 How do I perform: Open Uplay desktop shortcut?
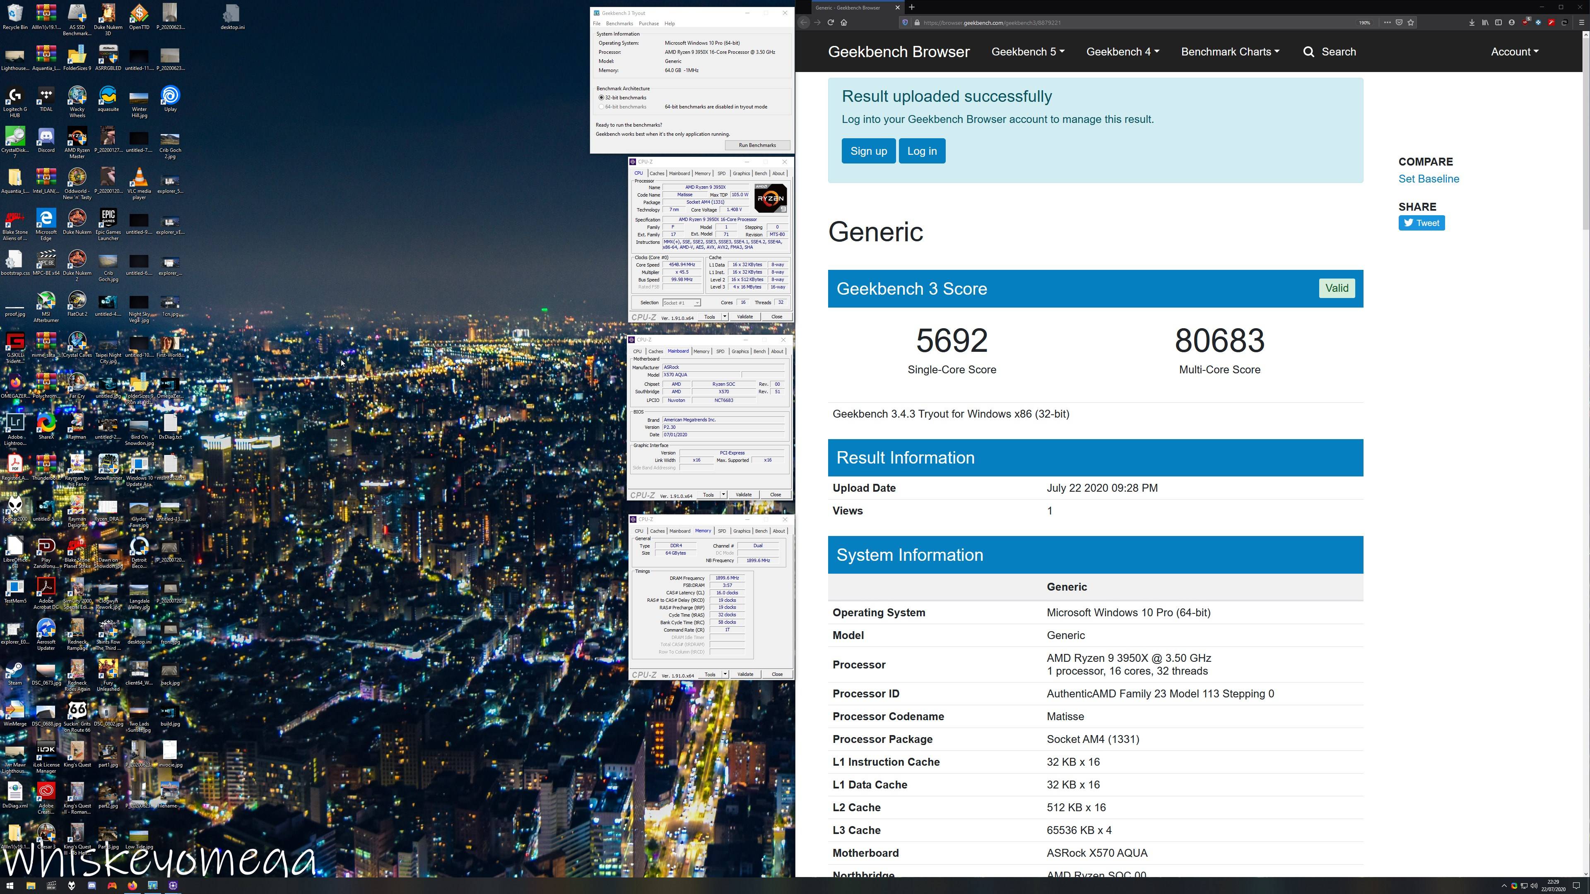click(x=170, y=99)
